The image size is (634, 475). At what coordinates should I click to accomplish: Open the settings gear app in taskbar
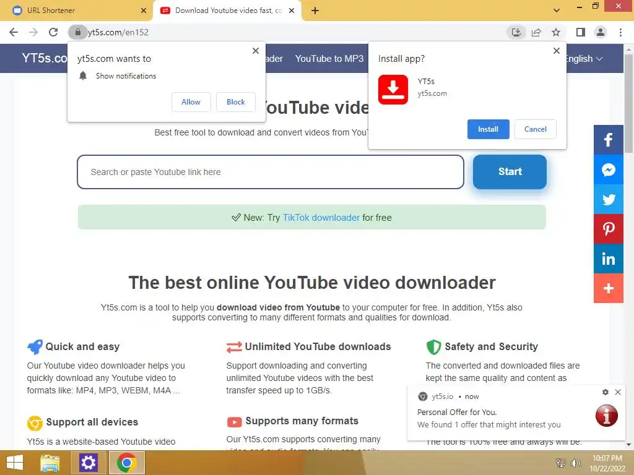click(x=88, y=463)
